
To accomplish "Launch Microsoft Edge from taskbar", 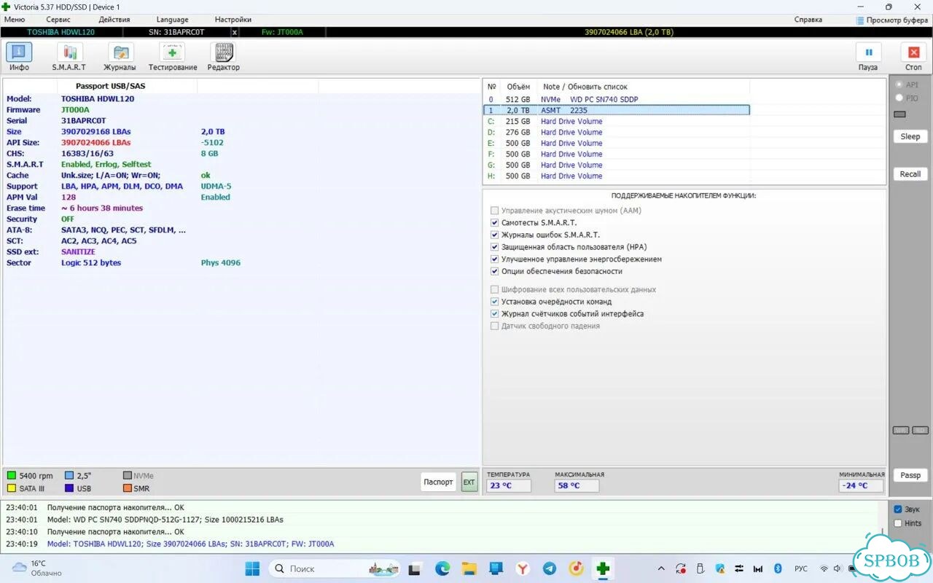I will point(442,568).
